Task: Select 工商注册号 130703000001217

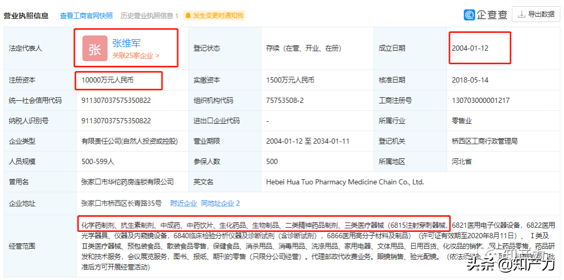Action: pos(480,100)
